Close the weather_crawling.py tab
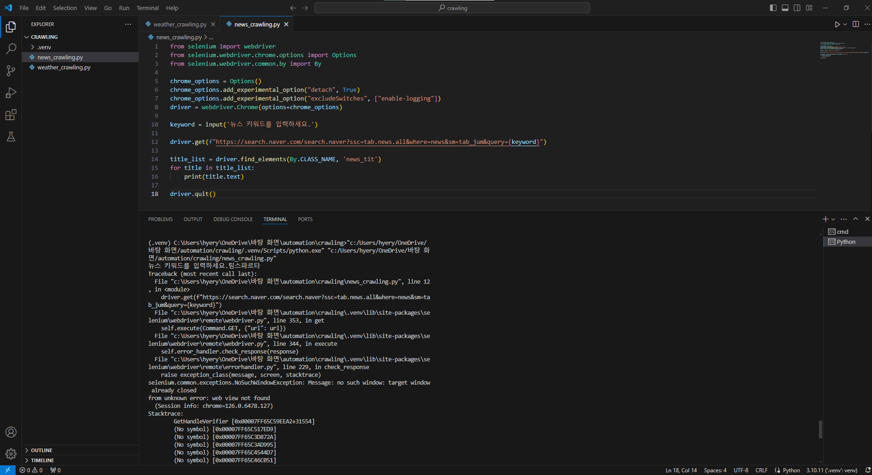This screenshot has height=475, width=872. pyautogui.click(x=213, y=24)
